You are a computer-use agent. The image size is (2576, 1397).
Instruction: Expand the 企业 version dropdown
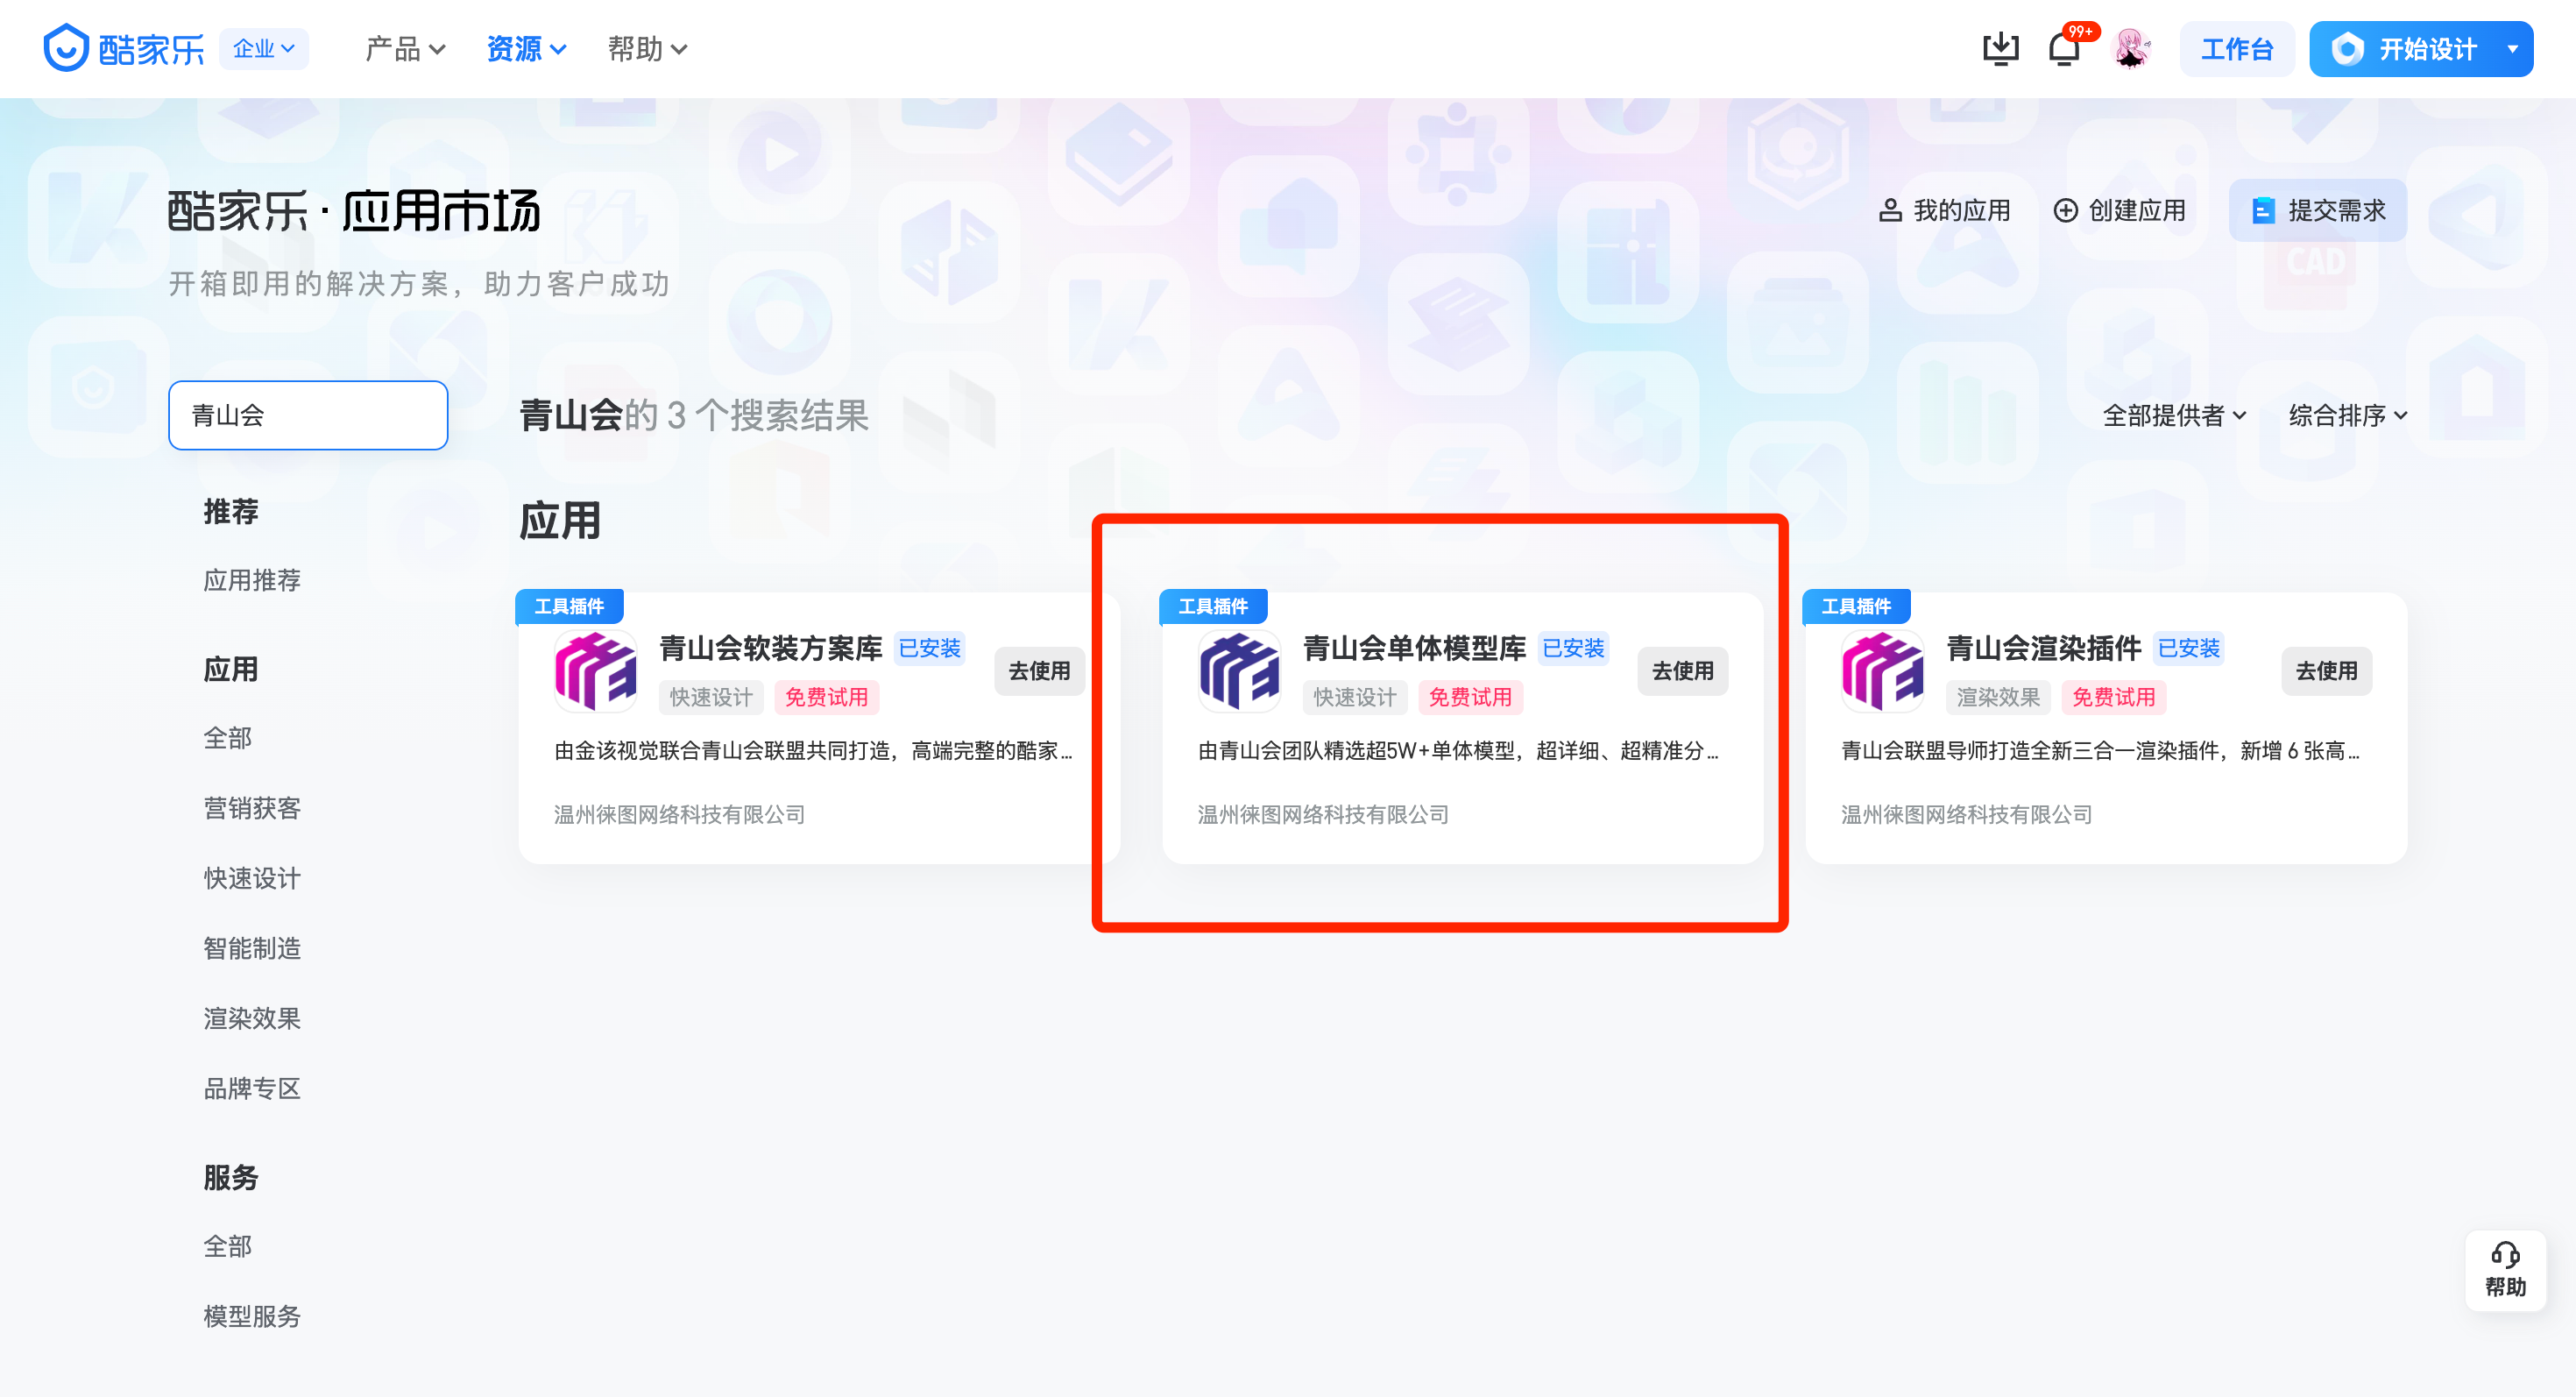(264, 48)
